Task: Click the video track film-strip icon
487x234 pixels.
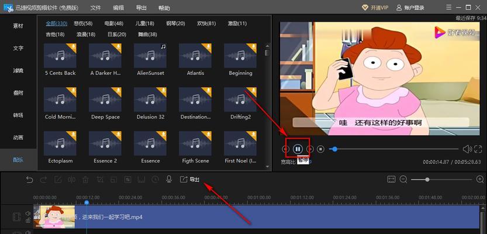Action: coord(16,216)
